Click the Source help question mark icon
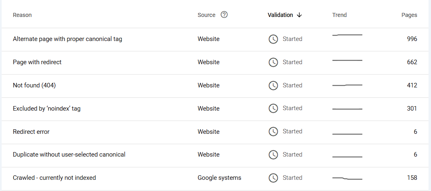Viewport: 431px width, 191px height. 224,15
